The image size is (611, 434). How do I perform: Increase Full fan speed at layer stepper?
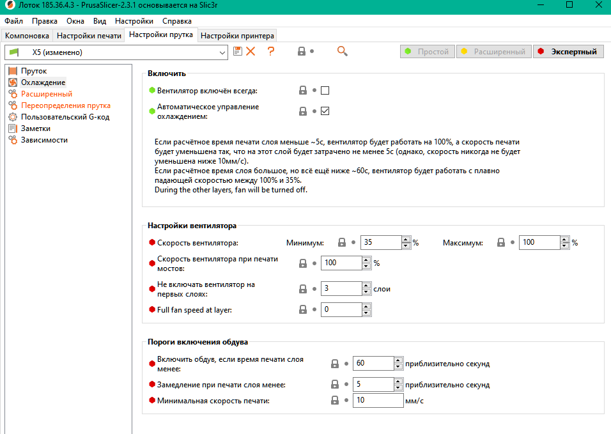[x=366, y=306]
